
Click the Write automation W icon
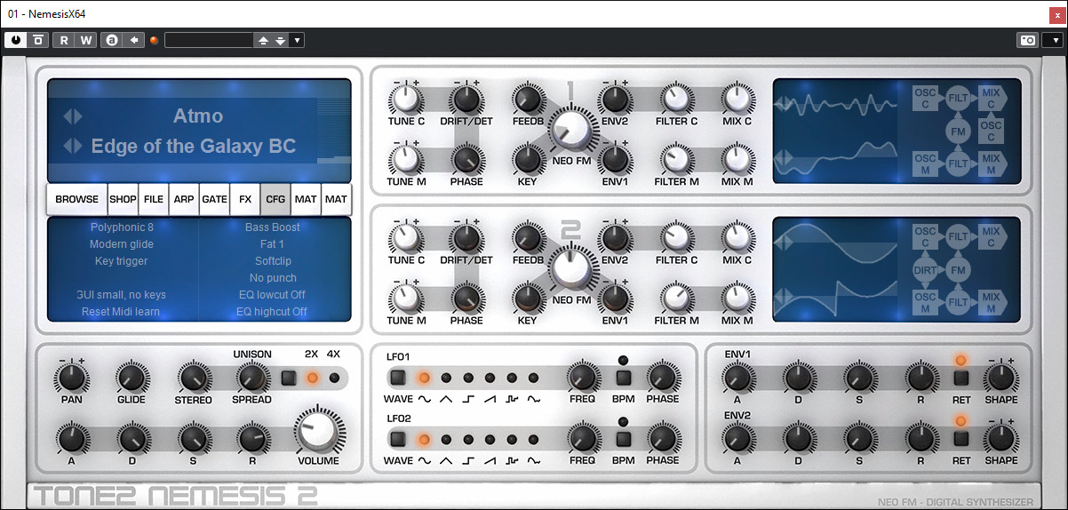click(85, 40)
